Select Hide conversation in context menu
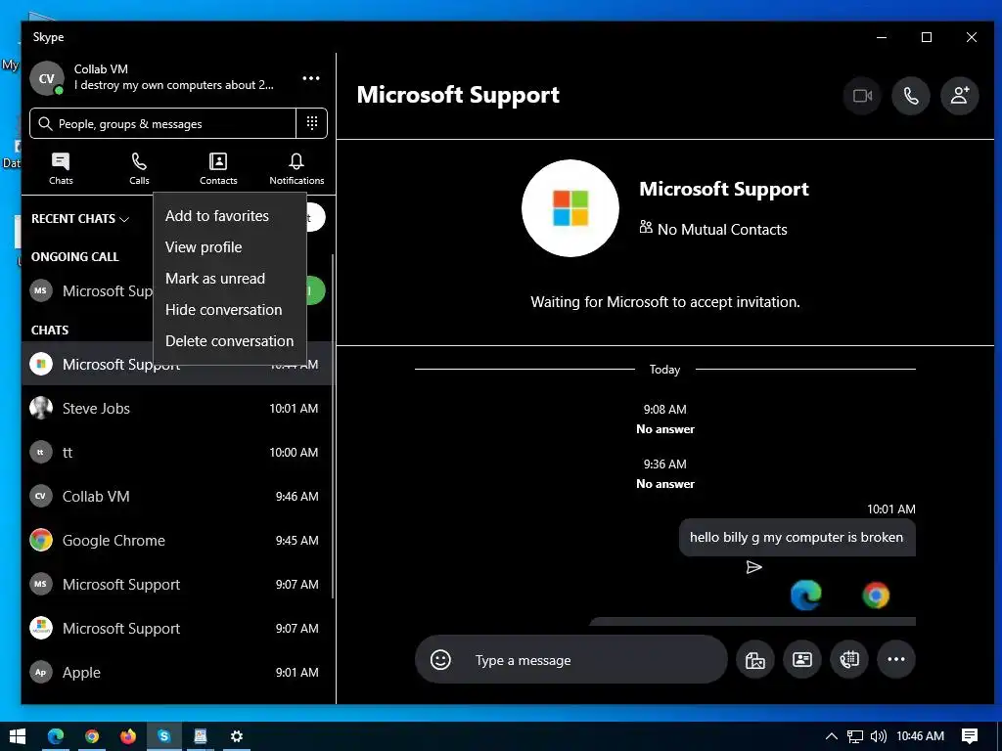Viewport: 1002px width, 751px height. pos(224,310)
